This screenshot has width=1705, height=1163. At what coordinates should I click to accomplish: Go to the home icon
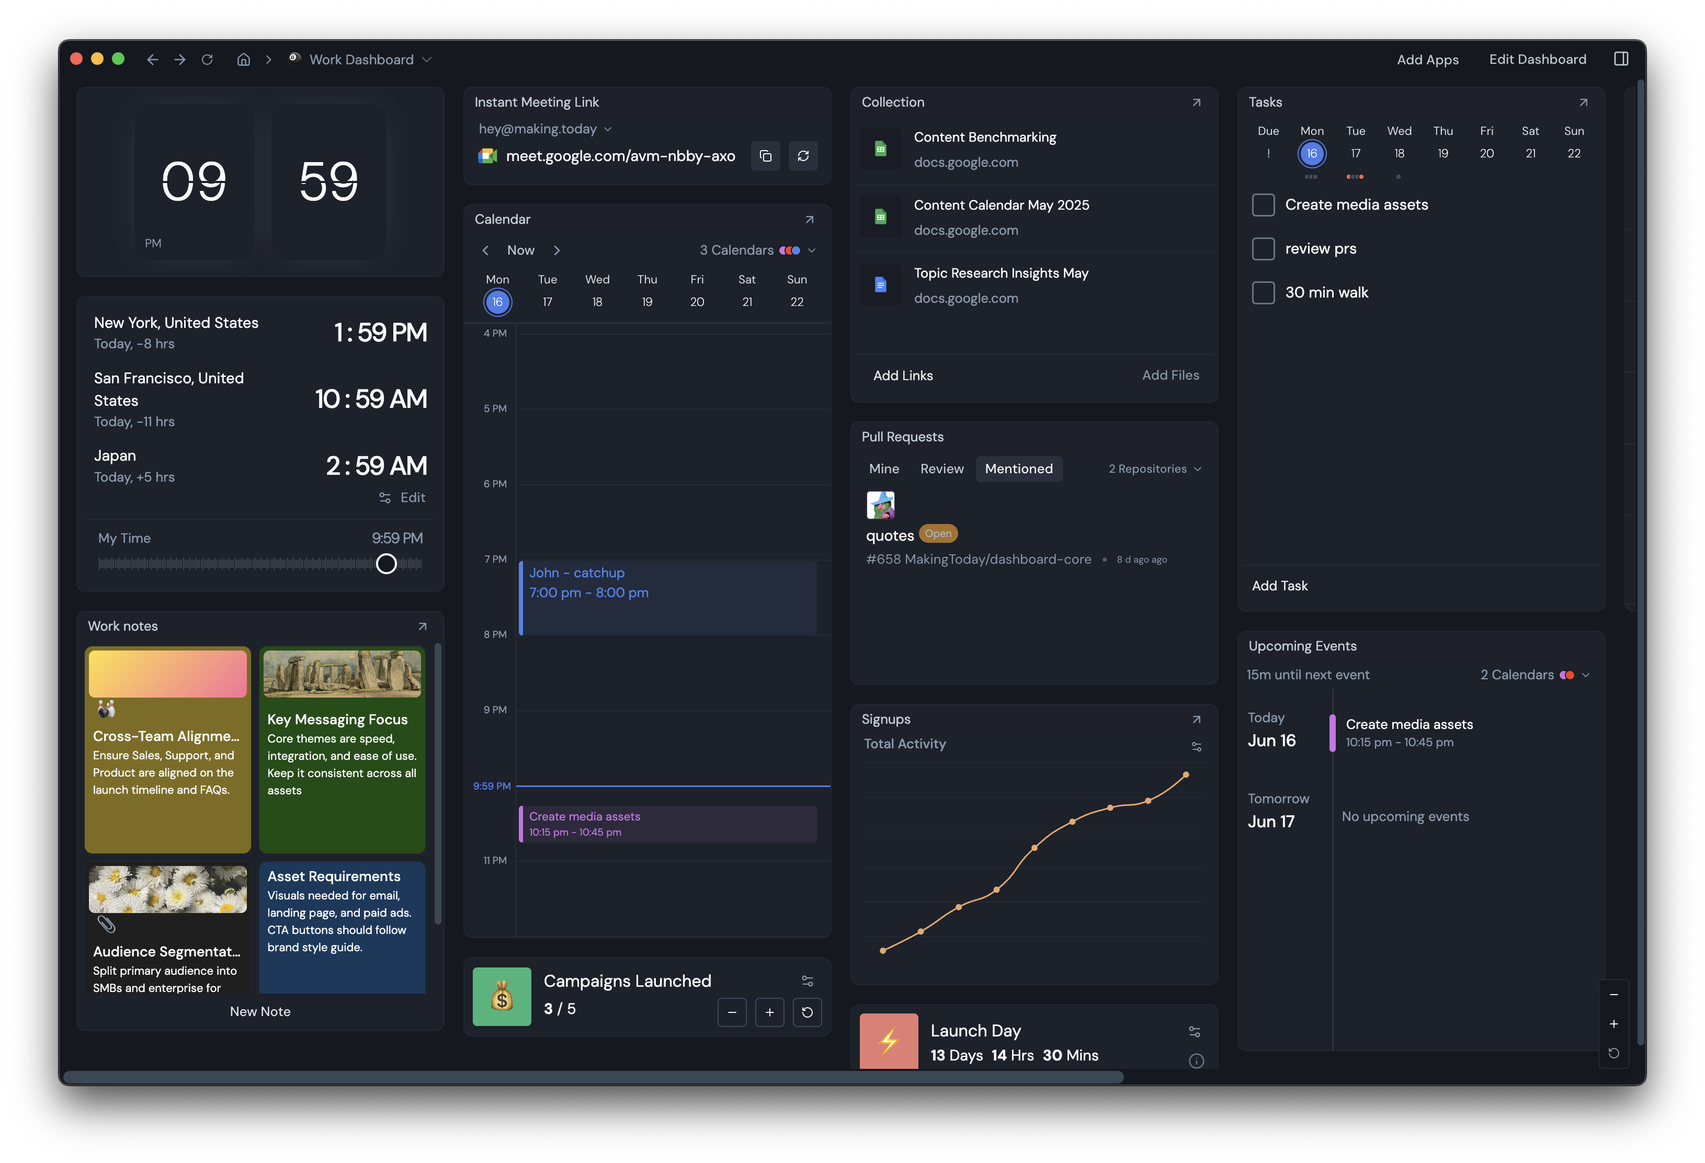[244, 60]
